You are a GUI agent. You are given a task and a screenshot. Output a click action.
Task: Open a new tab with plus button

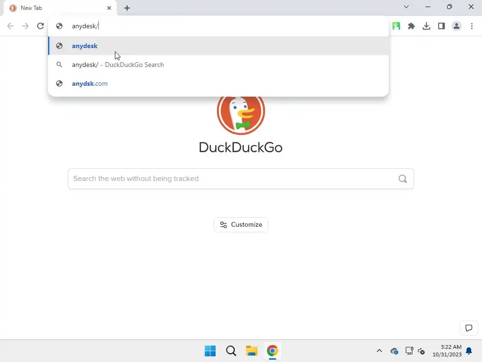click(127, 8)
